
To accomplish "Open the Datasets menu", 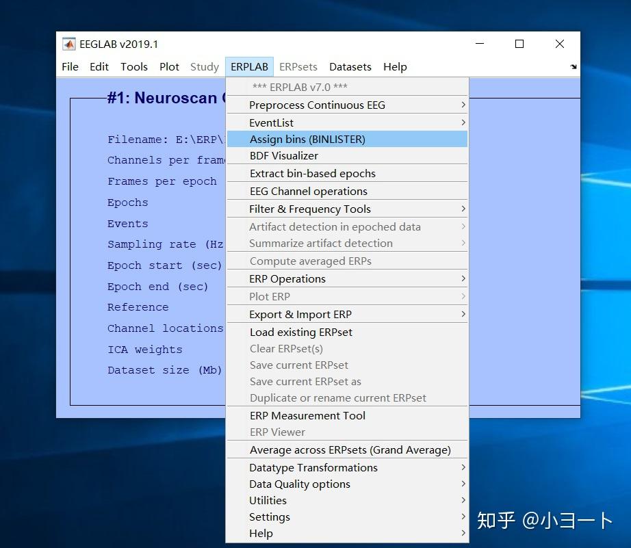I will (x=350, y=66).
